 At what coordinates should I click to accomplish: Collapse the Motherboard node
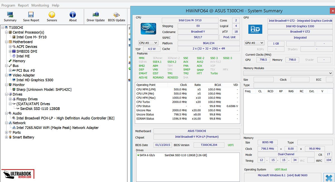pyautogui.click(x=6, y=42)
